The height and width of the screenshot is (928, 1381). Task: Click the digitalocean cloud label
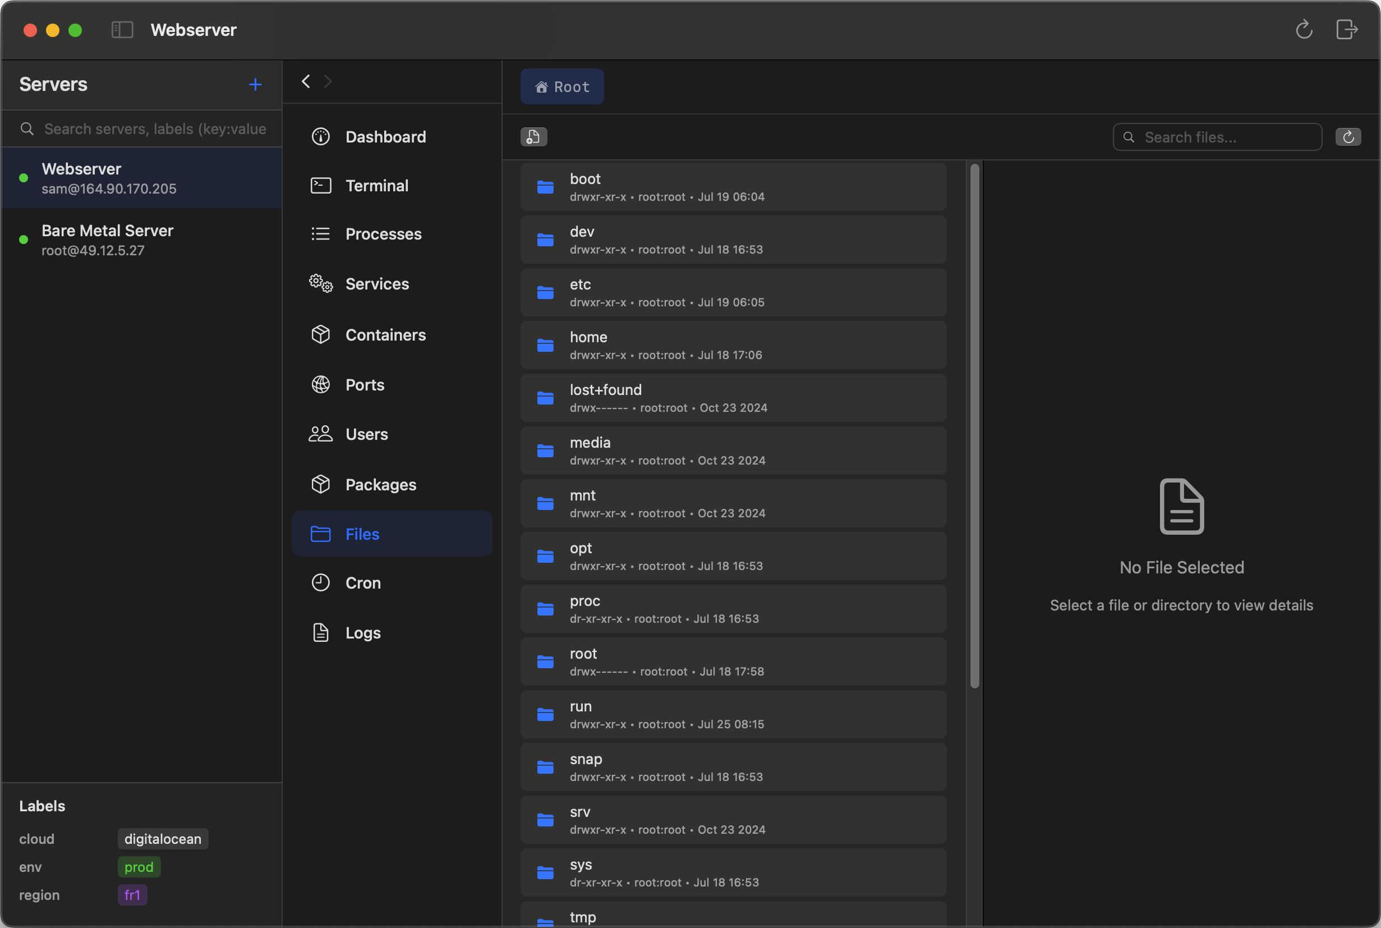163,839
